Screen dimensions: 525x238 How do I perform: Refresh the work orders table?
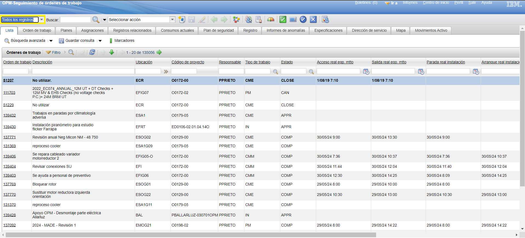[92, 52]
